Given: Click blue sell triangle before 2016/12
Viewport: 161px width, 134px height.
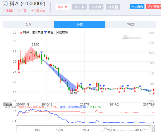Looking at the screenshot, I should tap(42, 53).
